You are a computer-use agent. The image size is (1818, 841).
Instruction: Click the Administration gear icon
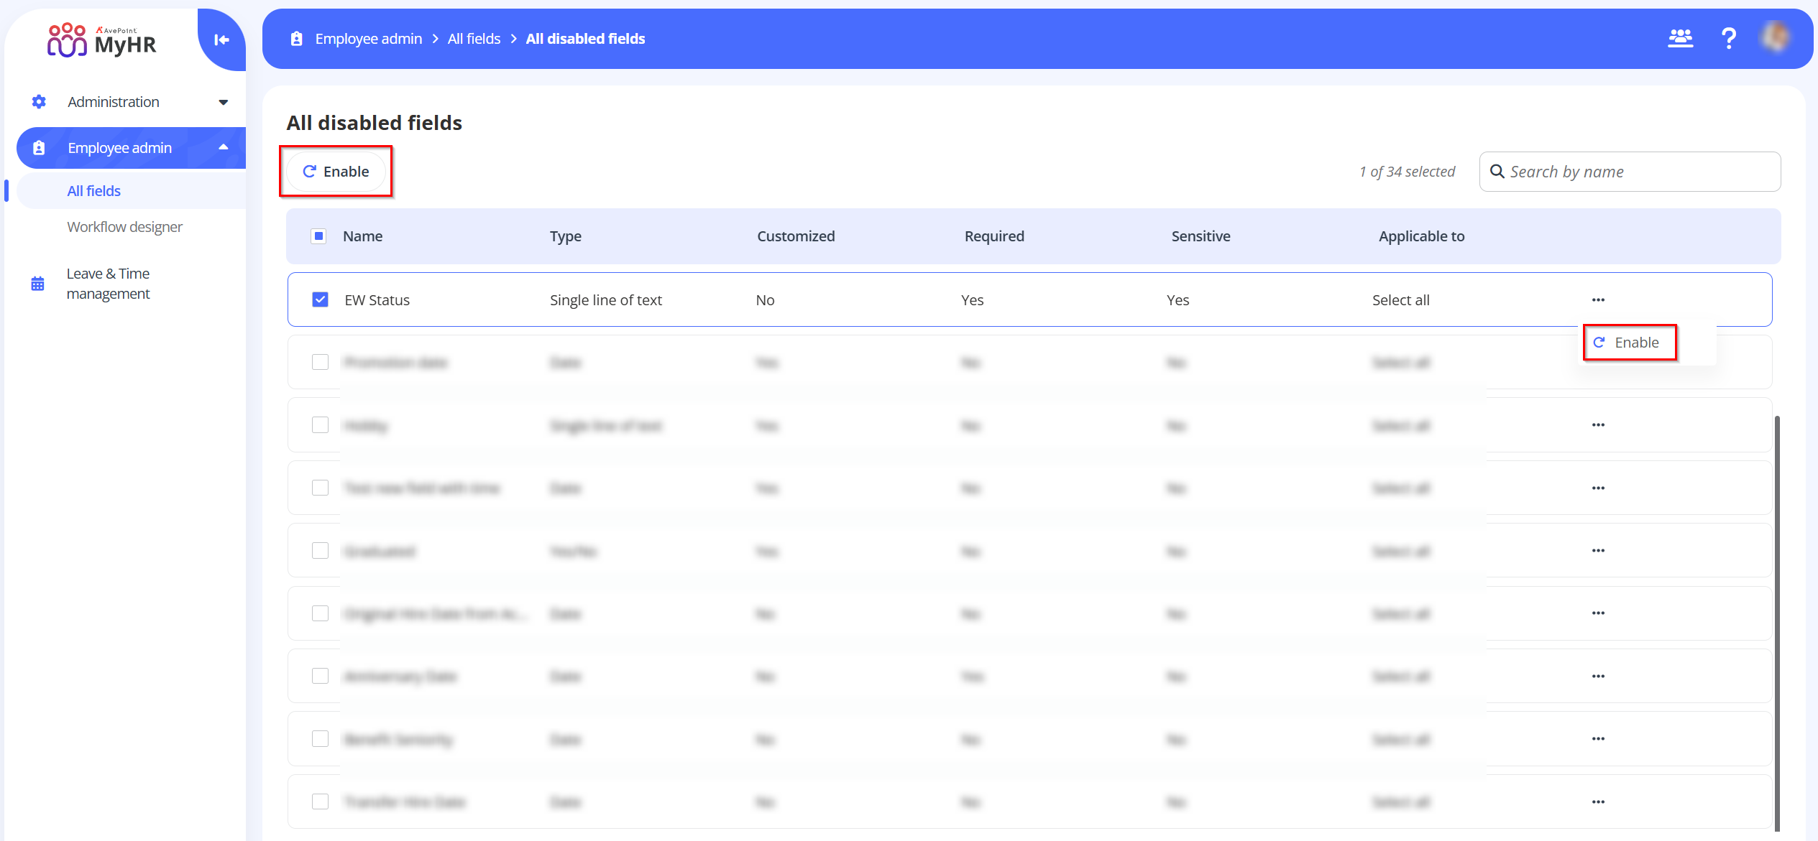pyautogui.click(x=38, y=101)
